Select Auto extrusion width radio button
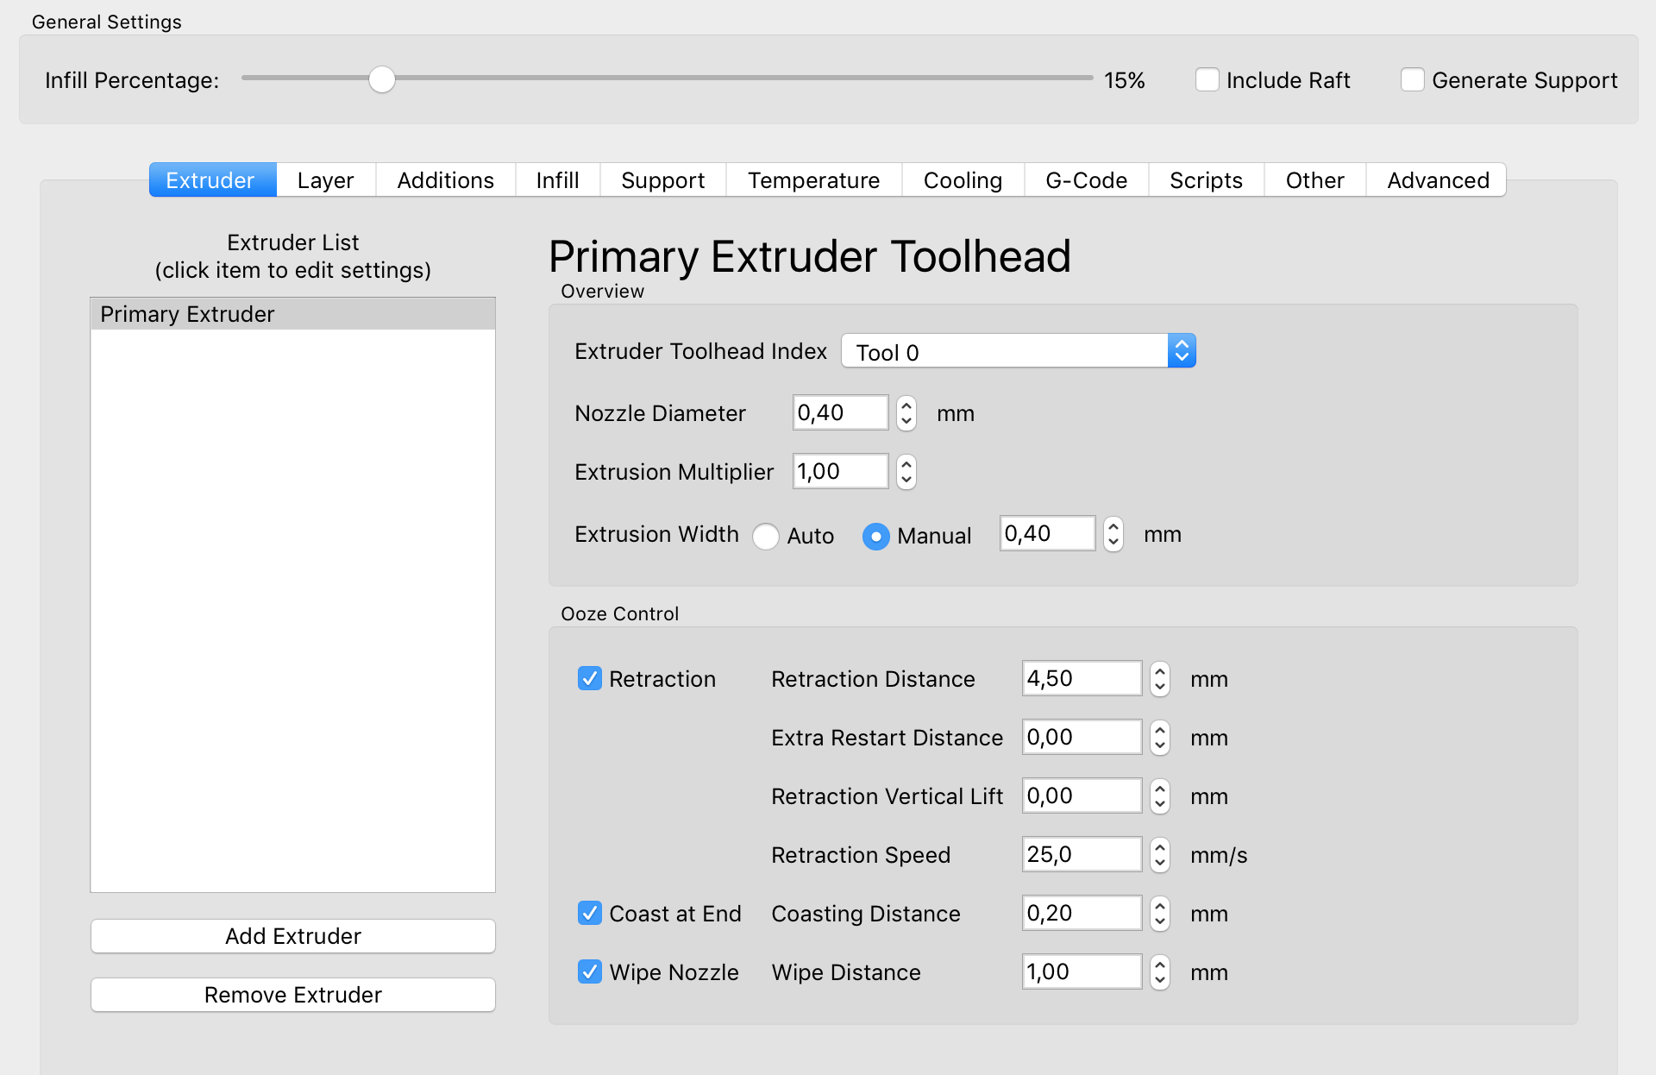This screenshot has width=1656, height=1075. tap(765, 536)
